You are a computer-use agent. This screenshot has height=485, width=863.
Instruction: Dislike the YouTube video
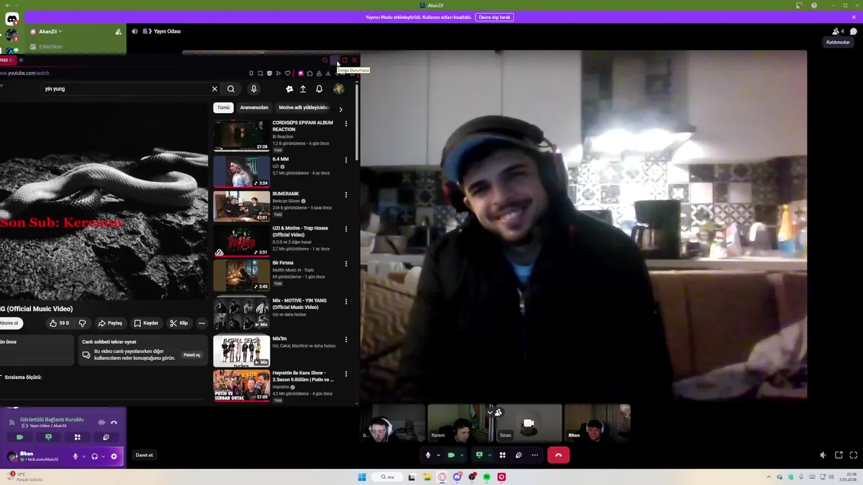pos(82,323)
